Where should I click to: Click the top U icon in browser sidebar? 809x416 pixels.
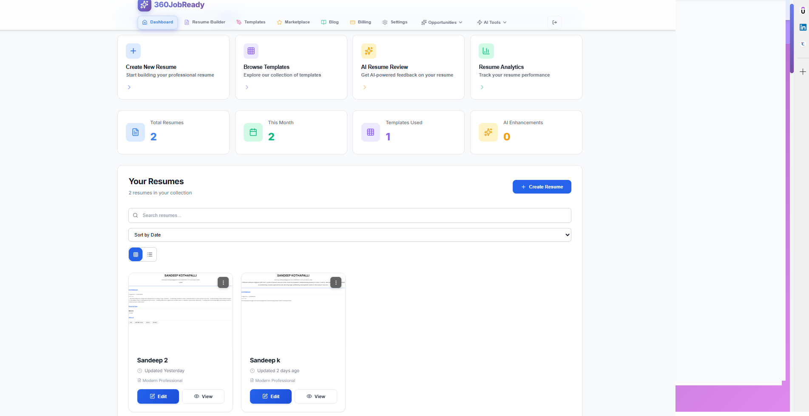click(x=803, y=11)
